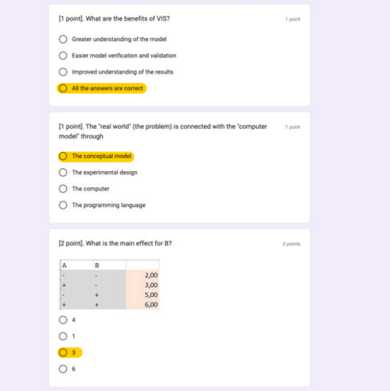This screenshot has width=390, height=391.
Task: Choose 'The conceptual model' radio button
Action: coord(63,156)
